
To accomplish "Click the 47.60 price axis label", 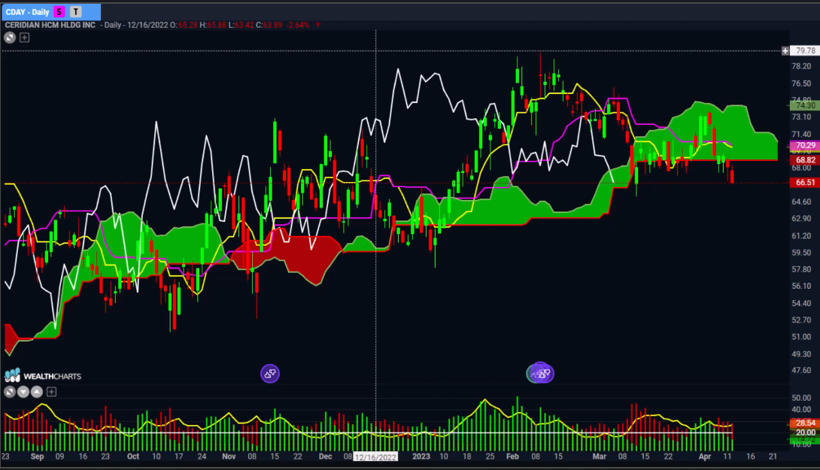I will (x=801, y=370).
